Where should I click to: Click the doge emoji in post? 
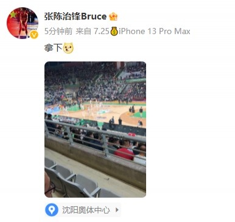coord(68,48)
